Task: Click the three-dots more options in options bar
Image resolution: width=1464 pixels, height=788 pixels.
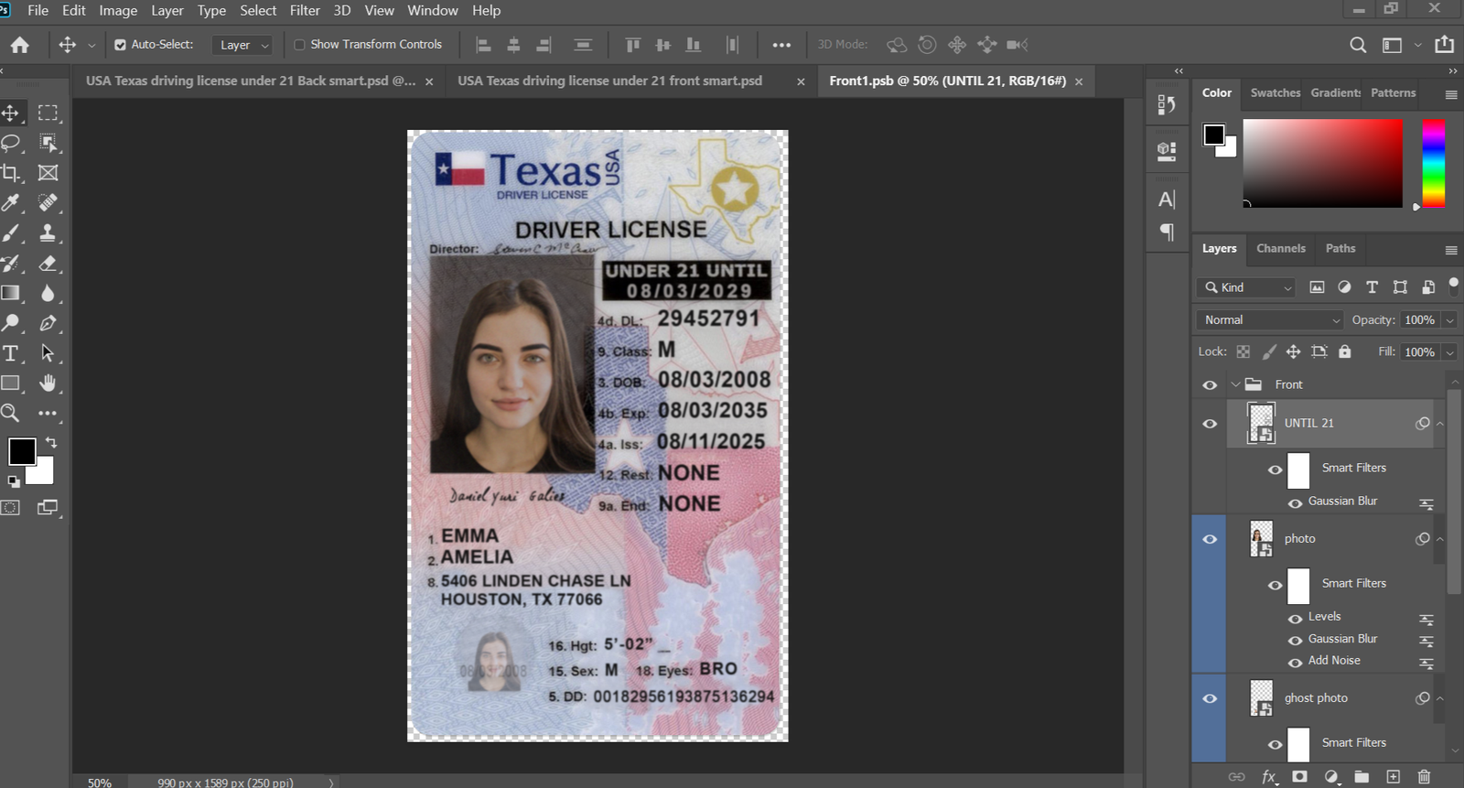Action: [781, 45]
